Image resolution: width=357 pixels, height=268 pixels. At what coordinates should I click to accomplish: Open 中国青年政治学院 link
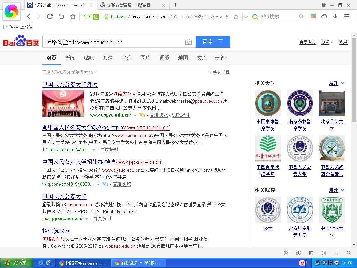(x=268, y=170)
